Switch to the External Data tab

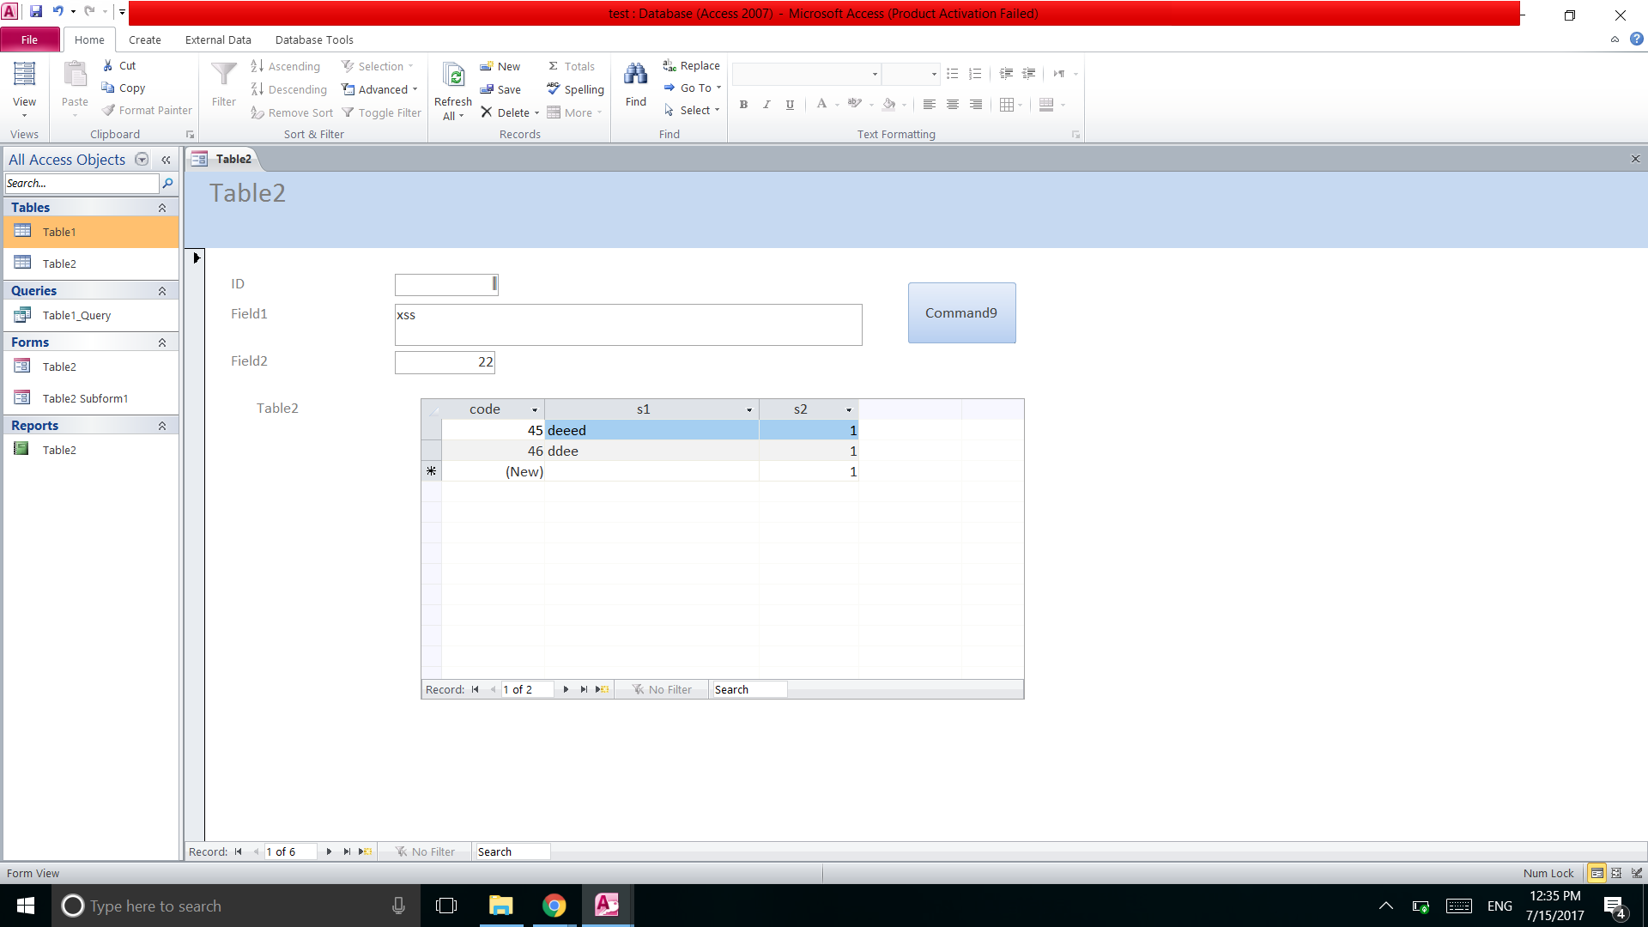coord(218,39)
